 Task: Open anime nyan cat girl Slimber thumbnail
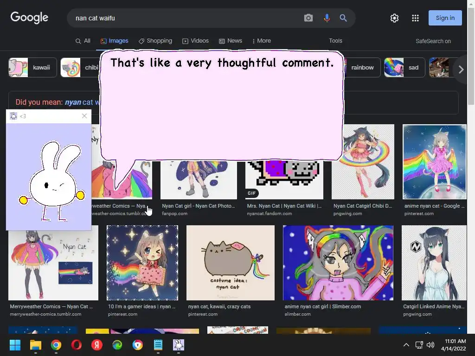(338, 263)
